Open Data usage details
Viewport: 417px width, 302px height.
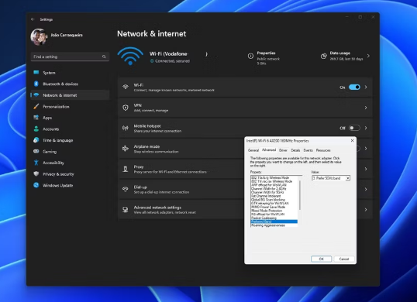(346, 56)
